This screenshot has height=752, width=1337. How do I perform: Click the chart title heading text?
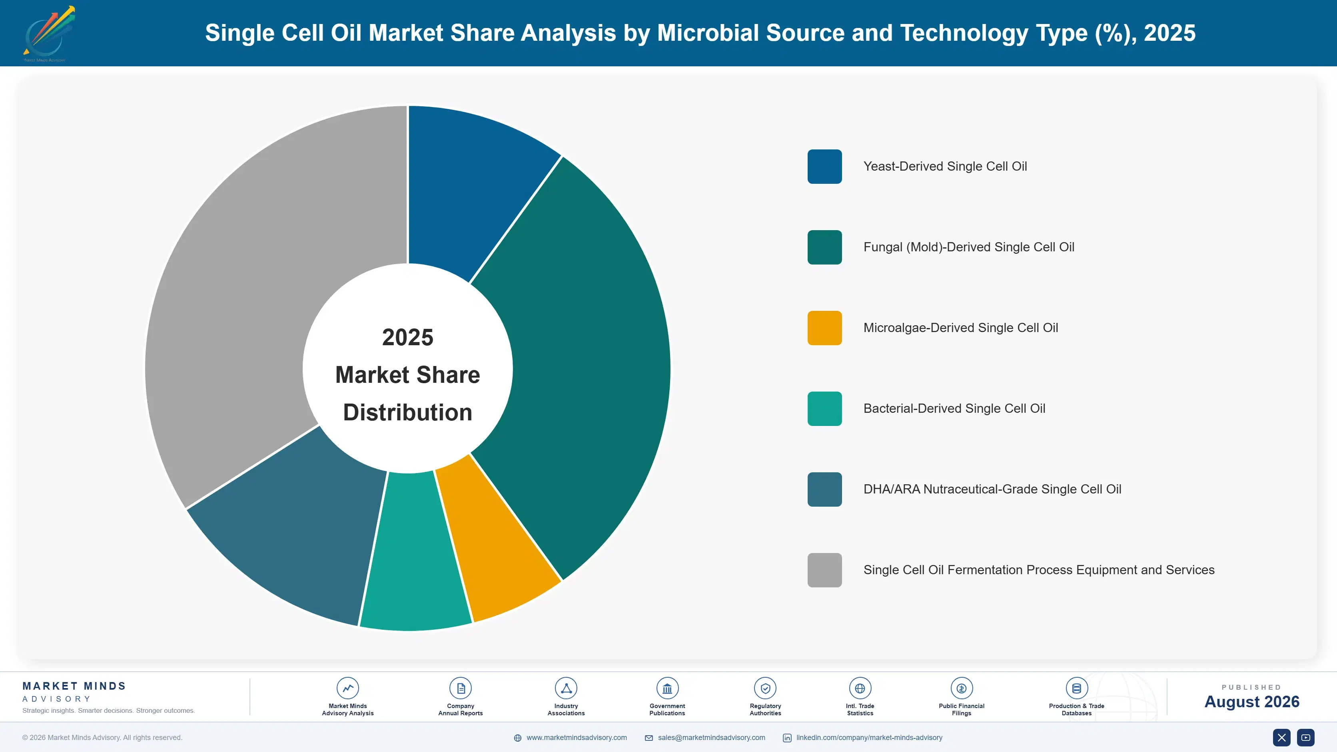click(700, 33)
